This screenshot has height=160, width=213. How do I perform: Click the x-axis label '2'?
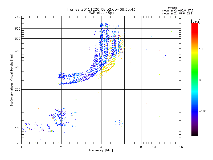61,147
